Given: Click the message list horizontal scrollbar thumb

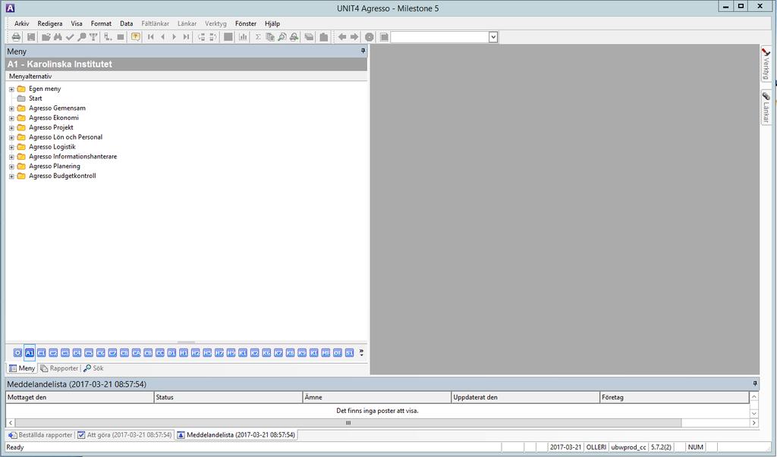Looking at the screenshot, I should click(x=348, y=423).
